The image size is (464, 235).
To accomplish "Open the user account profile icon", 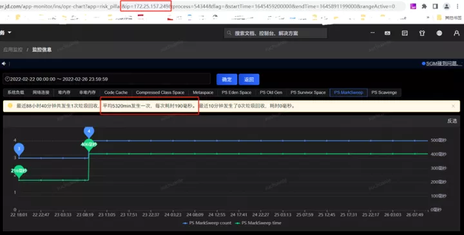I will click(x=456, y=33).
